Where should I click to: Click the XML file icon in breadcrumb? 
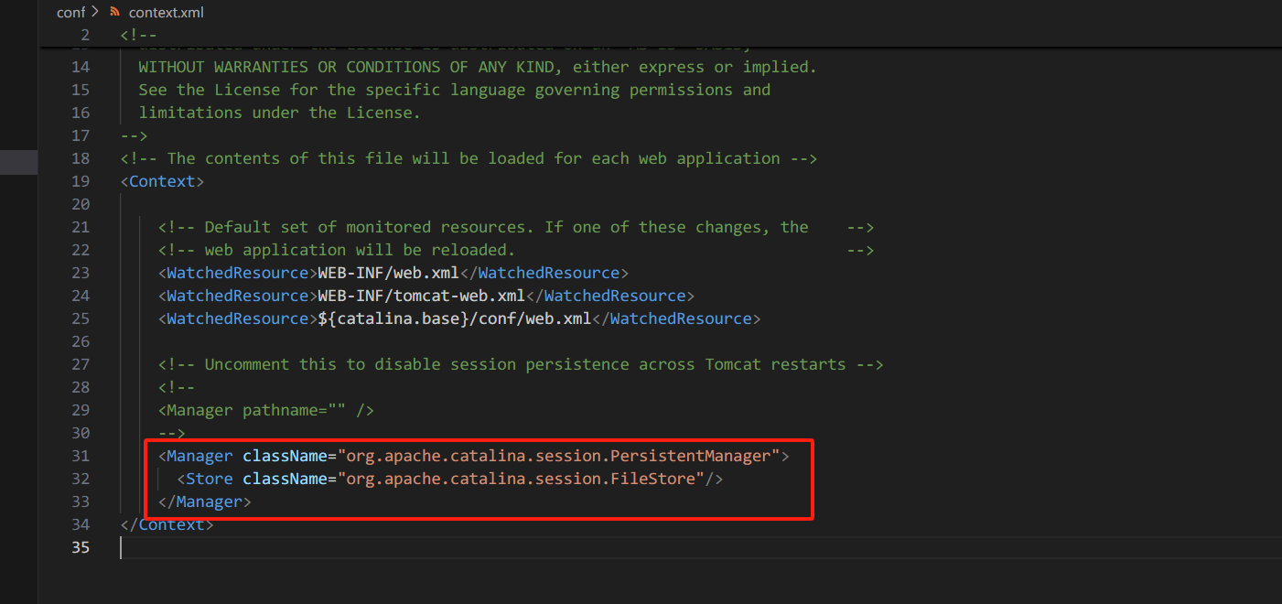click(x=114, y=12)
